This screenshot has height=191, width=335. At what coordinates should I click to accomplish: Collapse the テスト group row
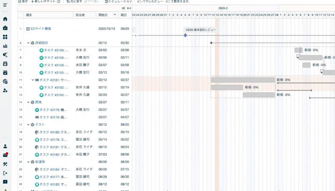[28, 125]
